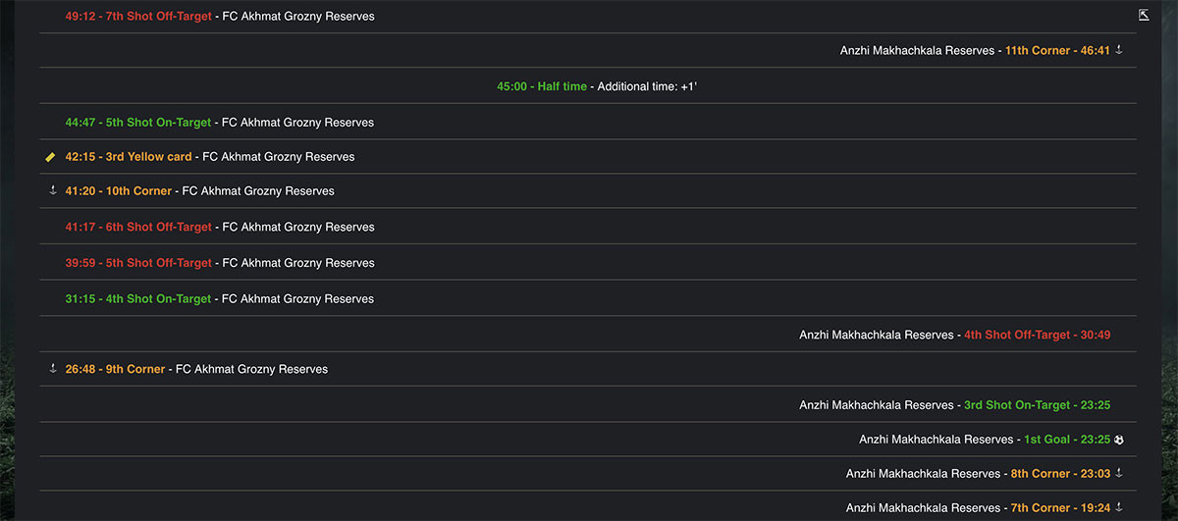Screen dimensions: 1178x521
Task: Click the yellow card icon at 42:15
Action: point(50,157)
